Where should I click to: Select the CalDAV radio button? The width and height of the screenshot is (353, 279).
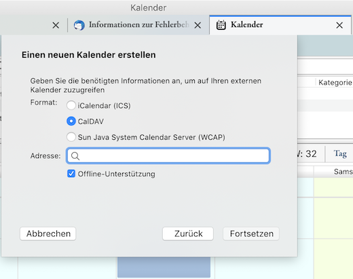coord(71,122)
